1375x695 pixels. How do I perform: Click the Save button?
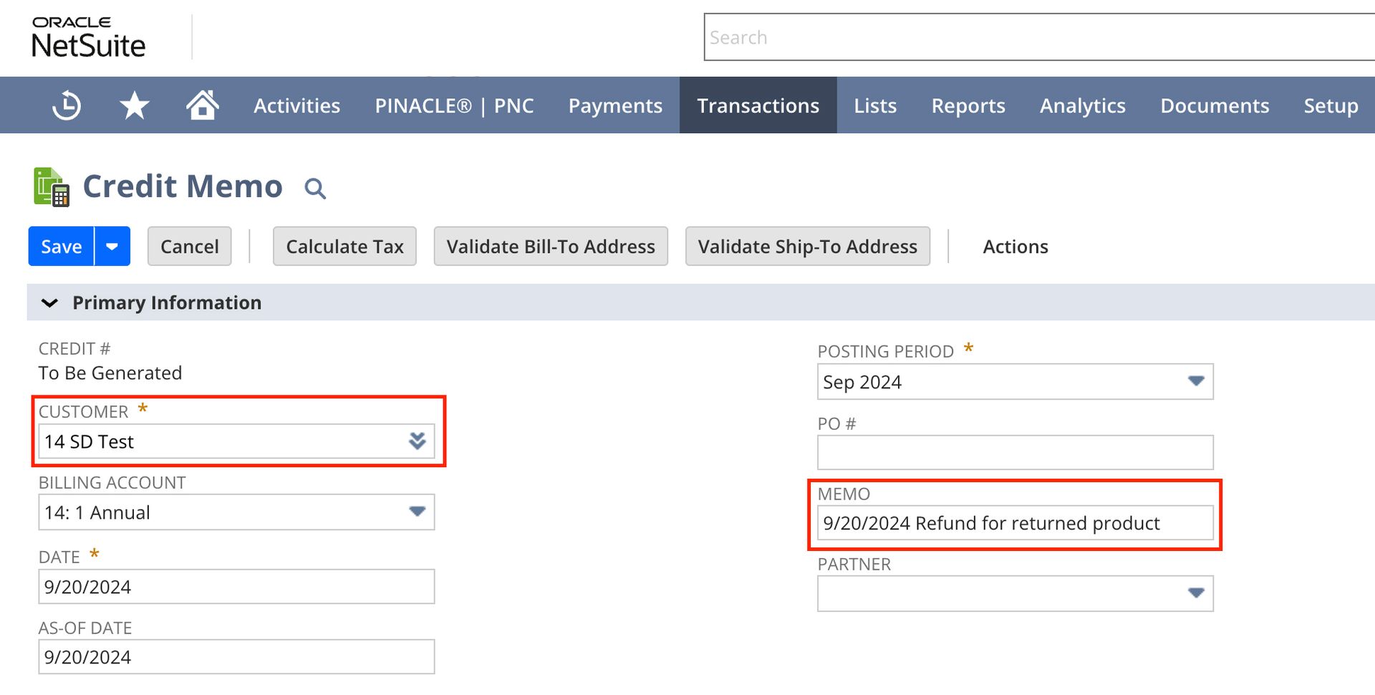[61, 246]
